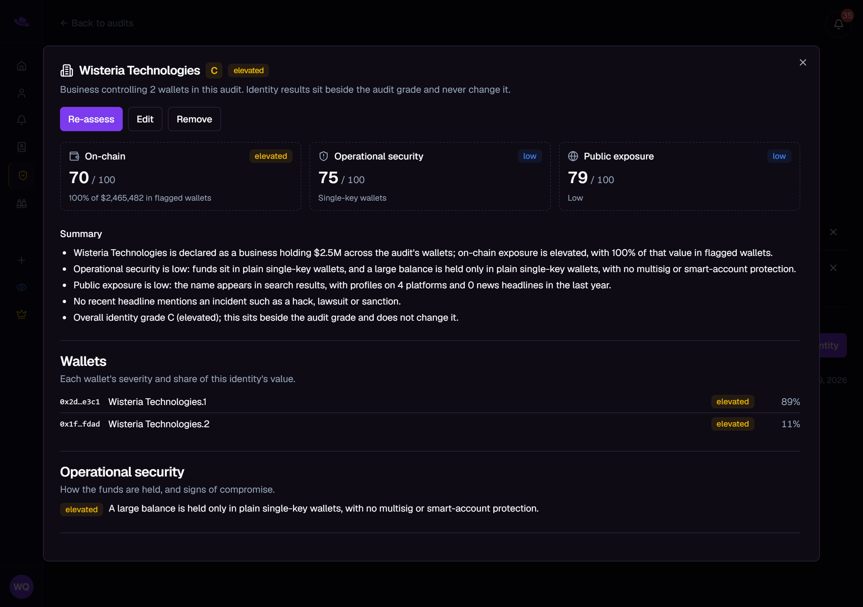The image size is (863, 607).
Task: Click the Summary heading
Action: click(x=81, y=234)
